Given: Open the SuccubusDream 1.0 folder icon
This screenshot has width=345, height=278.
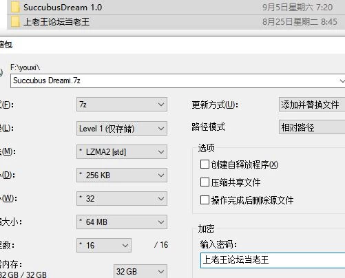Looking at the screenshot, I should point(15,7).
